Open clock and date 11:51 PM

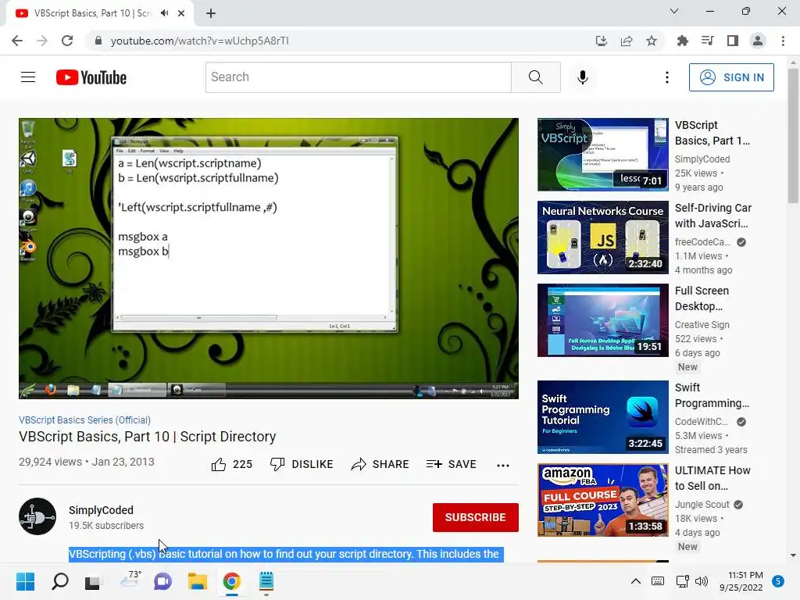click(x=741, y=581)
